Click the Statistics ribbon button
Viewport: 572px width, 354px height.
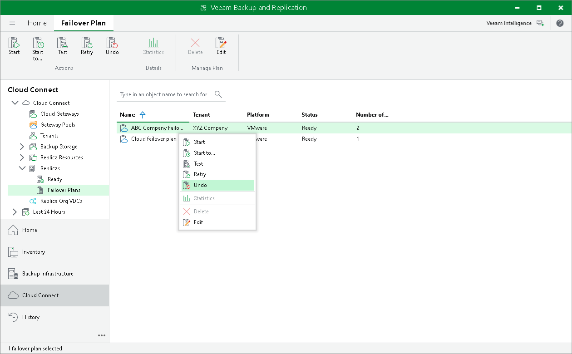click(153, 46)
